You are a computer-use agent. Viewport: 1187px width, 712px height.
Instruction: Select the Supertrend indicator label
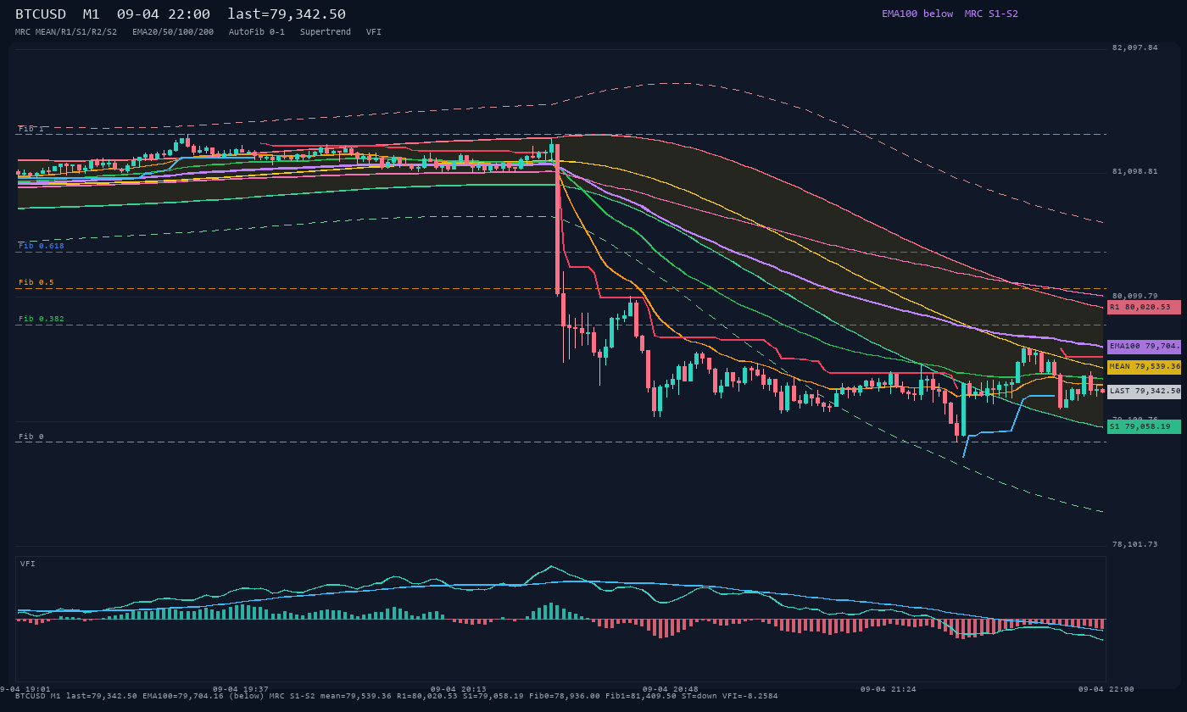point(326,31)
